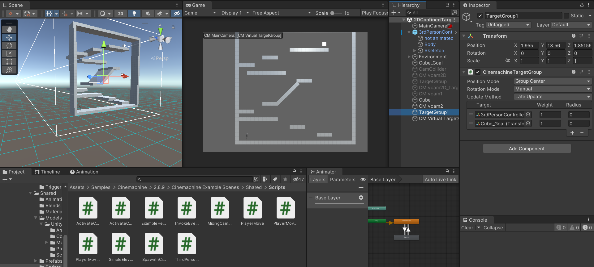Select the Move tool in Scene toolbar
This screenshot has height=267, width=594.
(x=9, y=37)
